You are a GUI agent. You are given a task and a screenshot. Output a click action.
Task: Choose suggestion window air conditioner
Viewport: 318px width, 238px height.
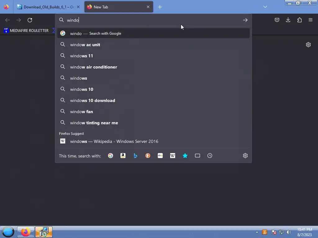(x=153, y=67)
